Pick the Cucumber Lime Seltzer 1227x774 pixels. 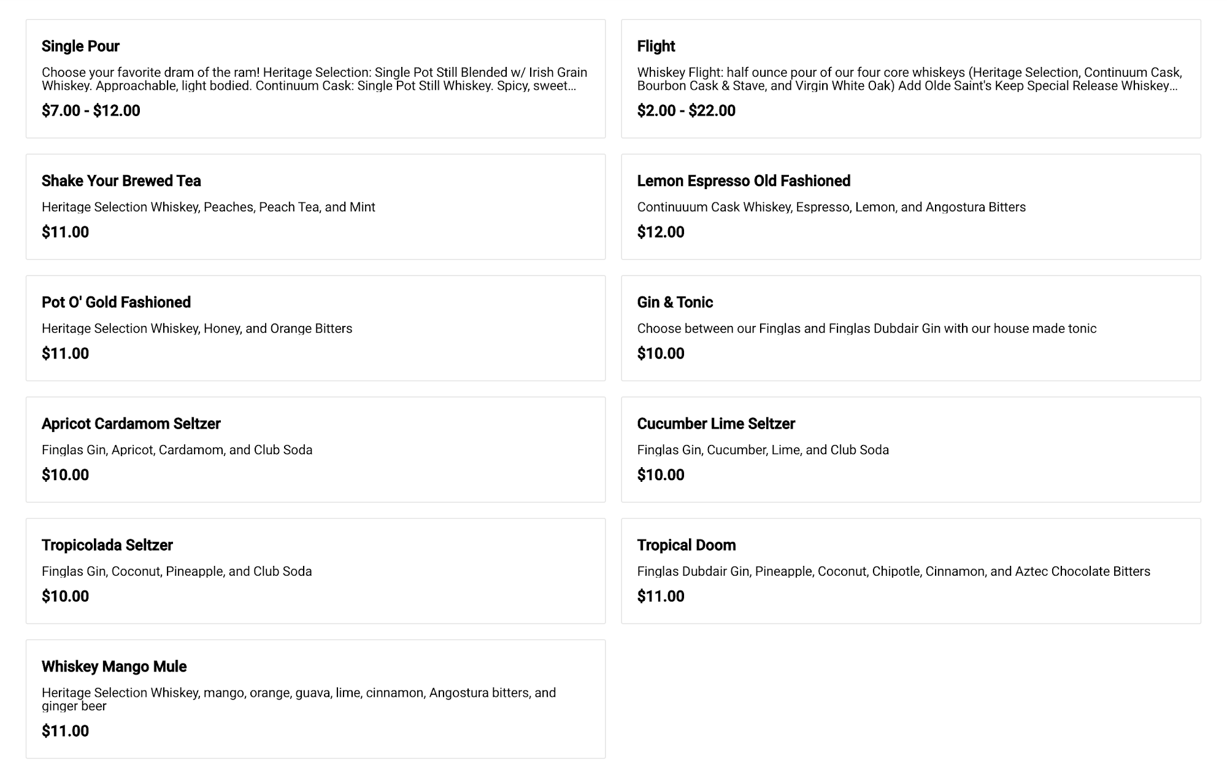[x=716, y=424]
